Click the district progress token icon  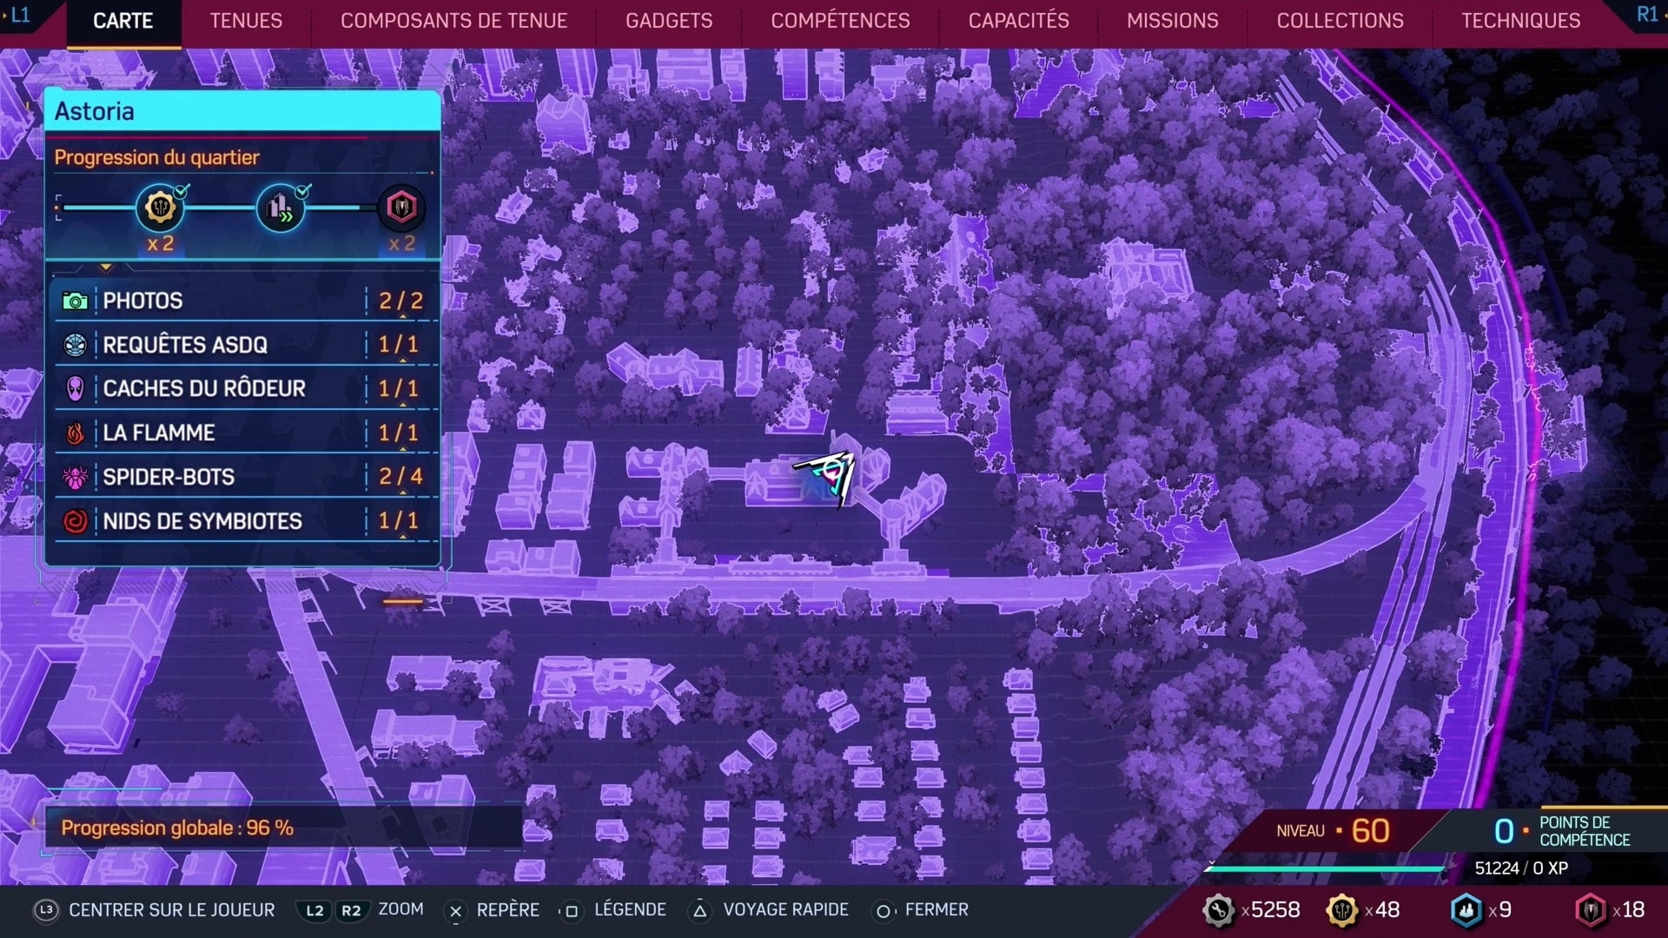pyautogui.click(x=283, y=208)
